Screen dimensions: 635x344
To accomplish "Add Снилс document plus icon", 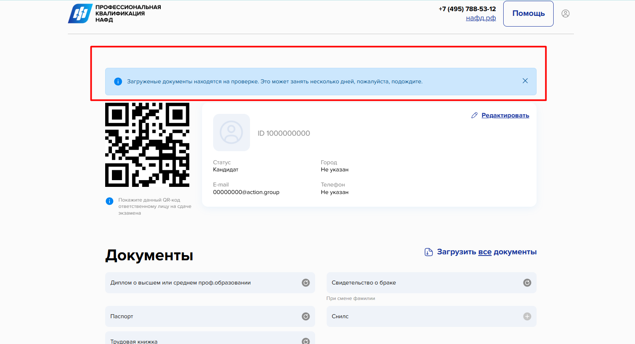I will click(x=527, y=316).
